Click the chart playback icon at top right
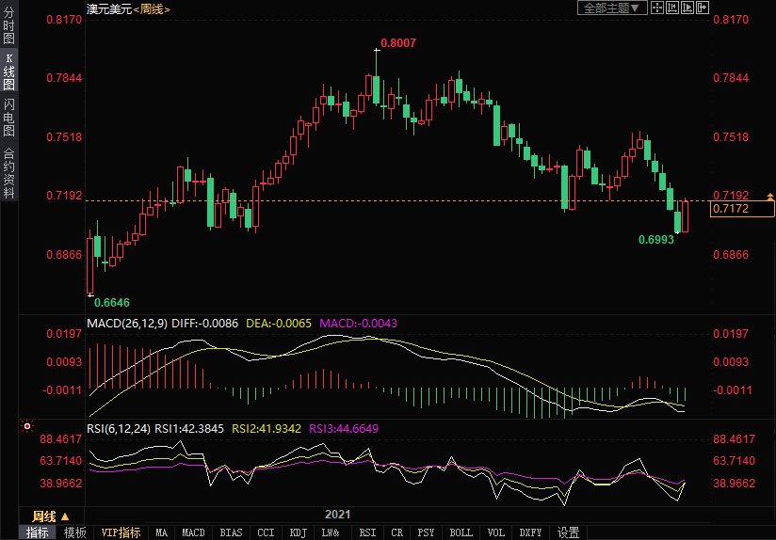776x540 pixels. click(687, 8)
